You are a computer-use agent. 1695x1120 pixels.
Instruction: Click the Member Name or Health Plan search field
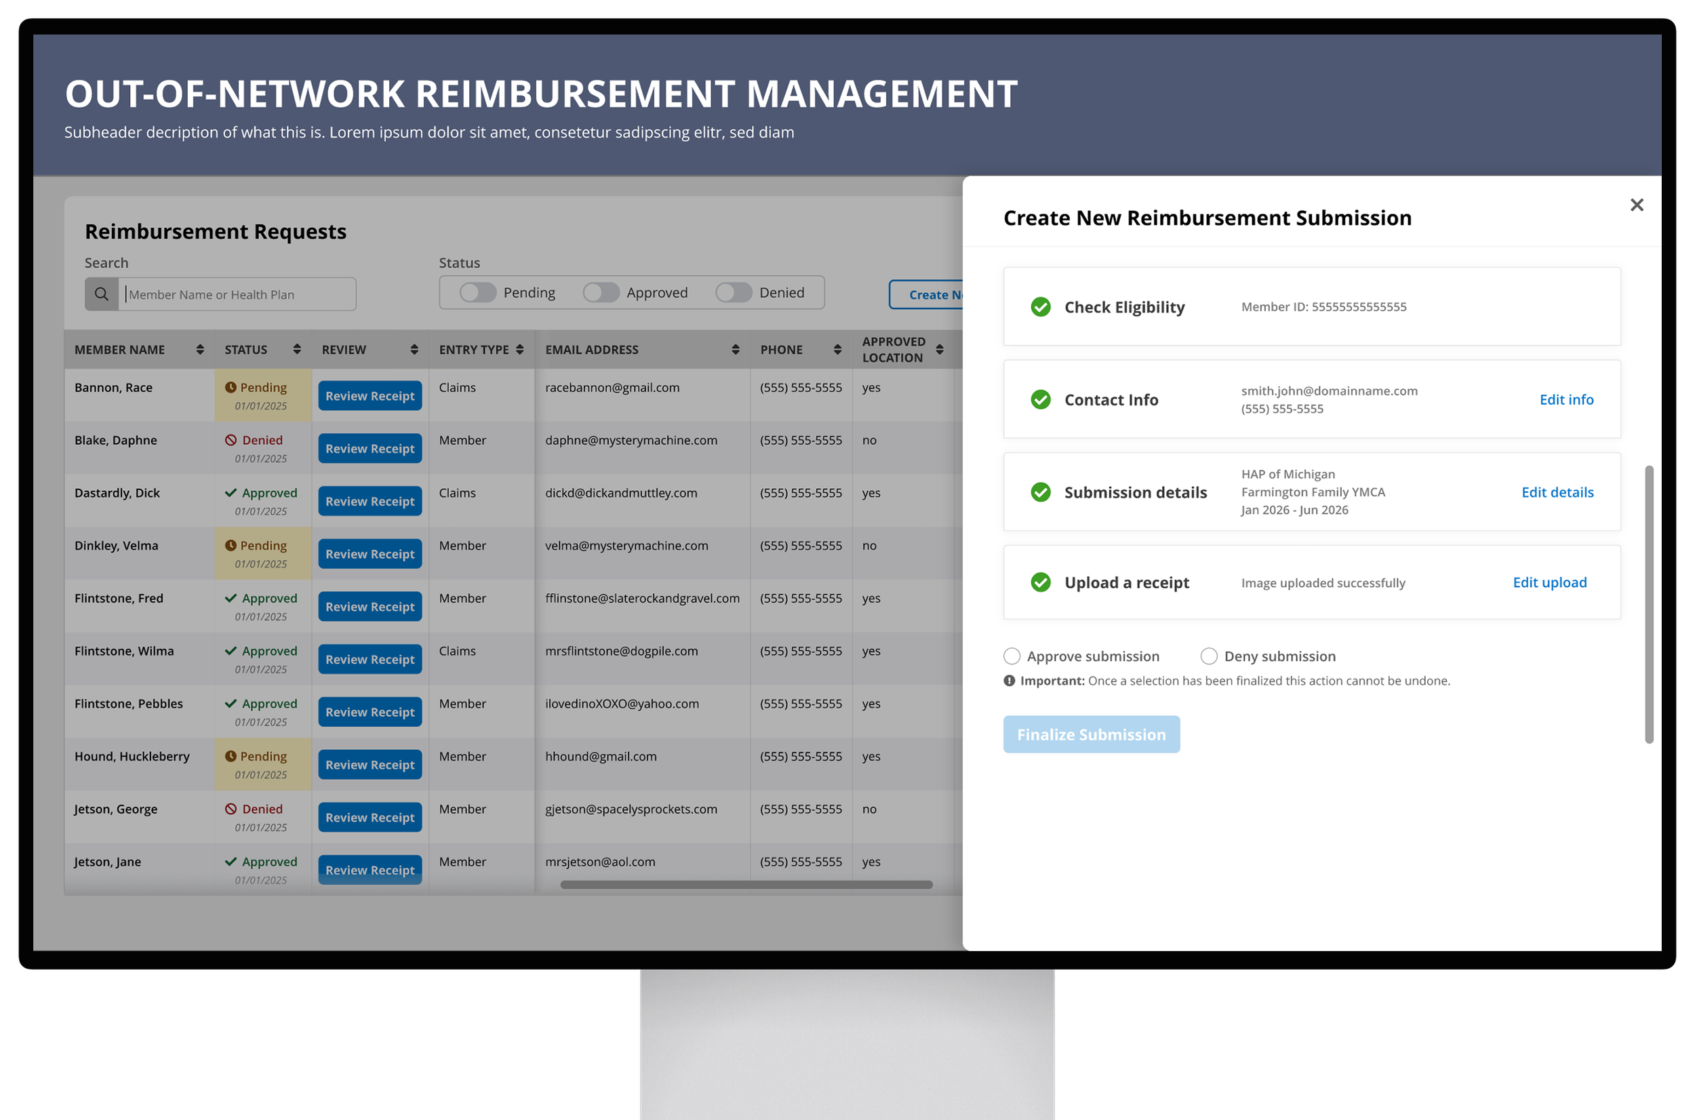click(x=237, y=294)
